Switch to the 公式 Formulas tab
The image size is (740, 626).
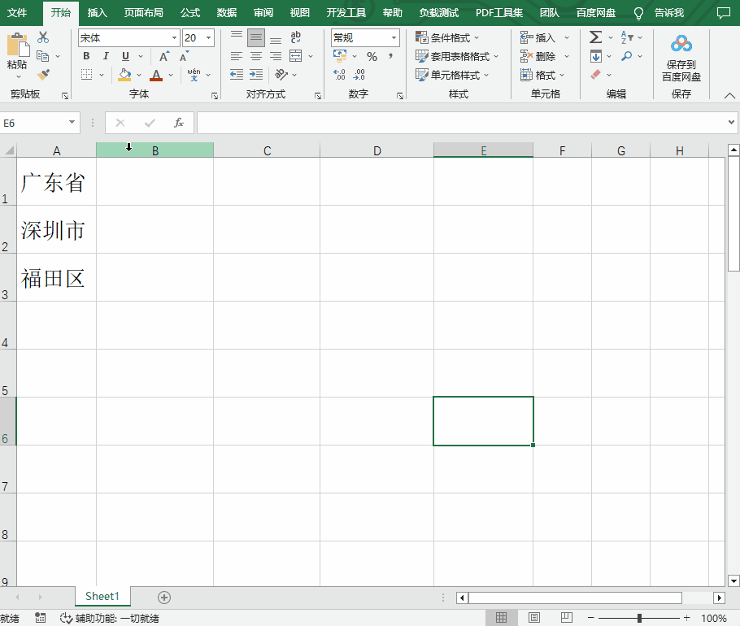(x=190, y=13)
